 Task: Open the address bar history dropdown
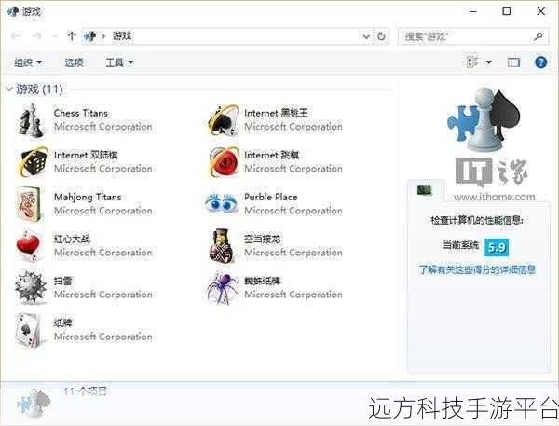tap(366, 36)
